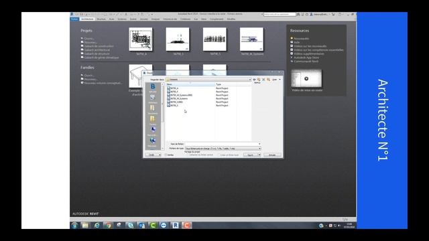429x241 pixels.
Task: Create a new folder via dialog toolbar icon
Action: tap(268, 80)
